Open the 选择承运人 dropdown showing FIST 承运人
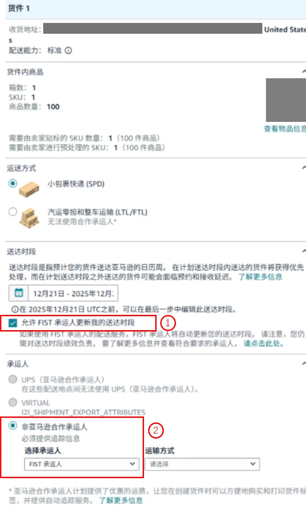The height and width of the screenshot is (506, 306). point(81,464)
